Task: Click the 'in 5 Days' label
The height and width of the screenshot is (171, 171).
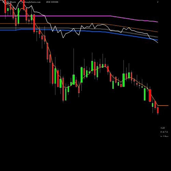Action: pos(164,136)
